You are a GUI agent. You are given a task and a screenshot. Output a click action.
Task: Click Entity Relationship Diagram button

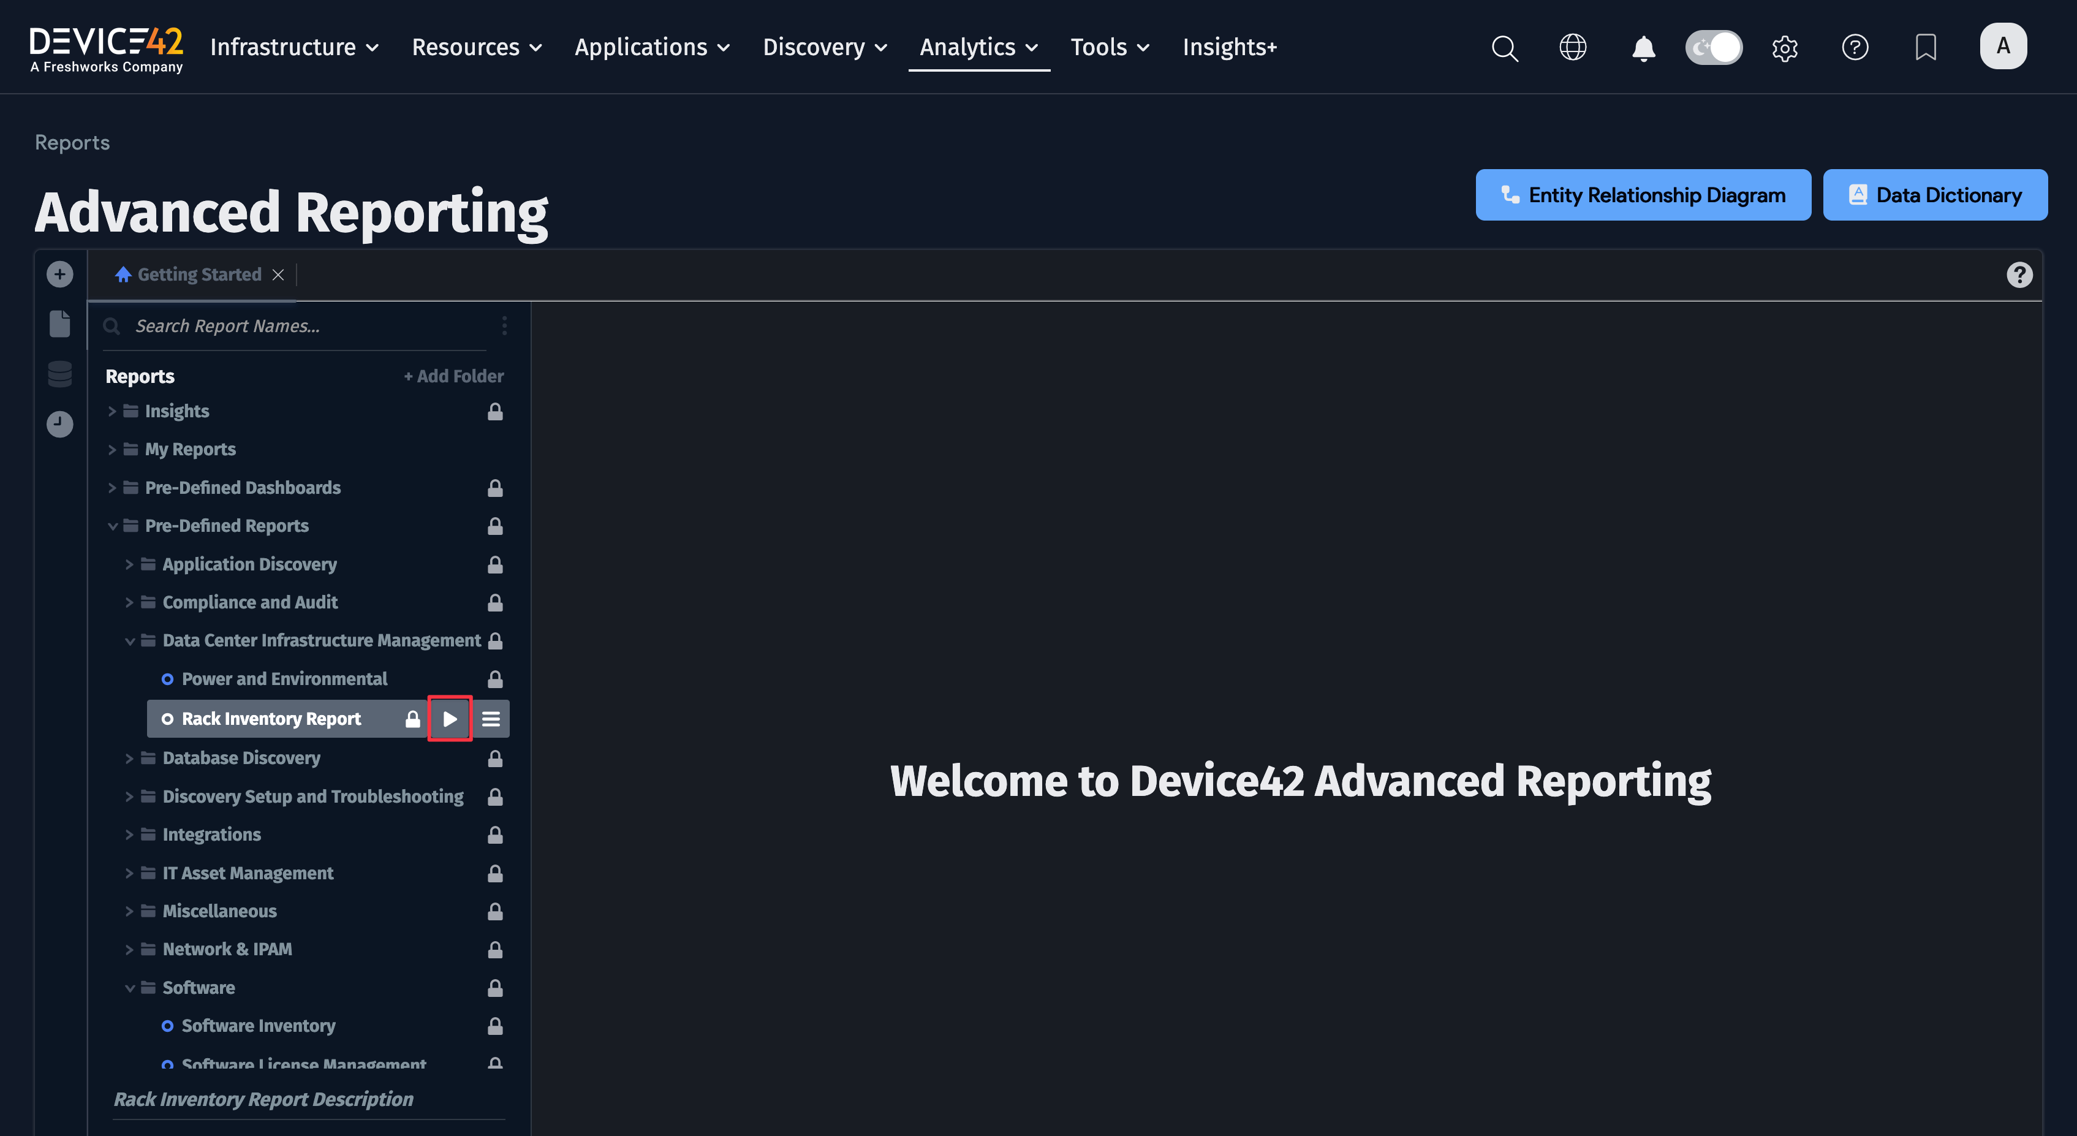(x=1643, y=195)
